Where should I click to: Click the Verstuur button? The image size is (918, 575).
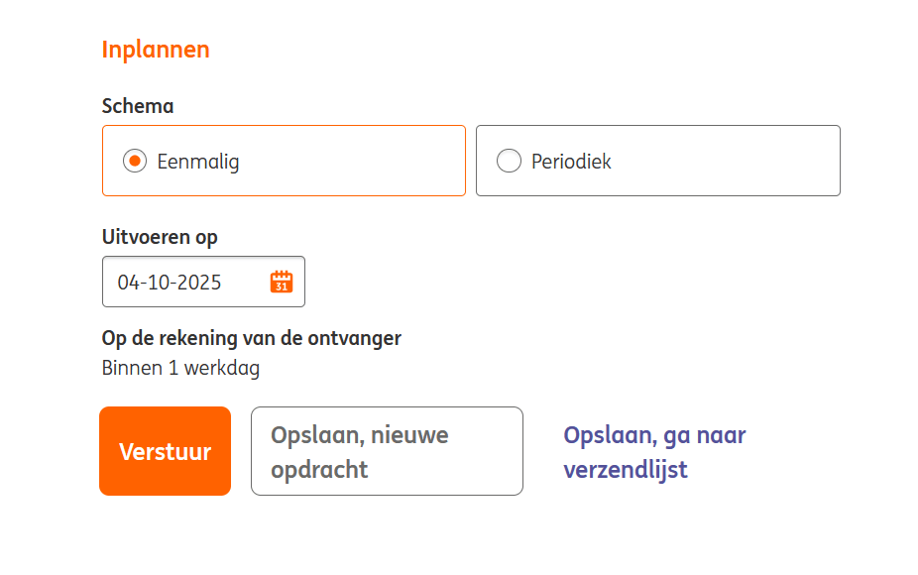click(x=165, y=451)
